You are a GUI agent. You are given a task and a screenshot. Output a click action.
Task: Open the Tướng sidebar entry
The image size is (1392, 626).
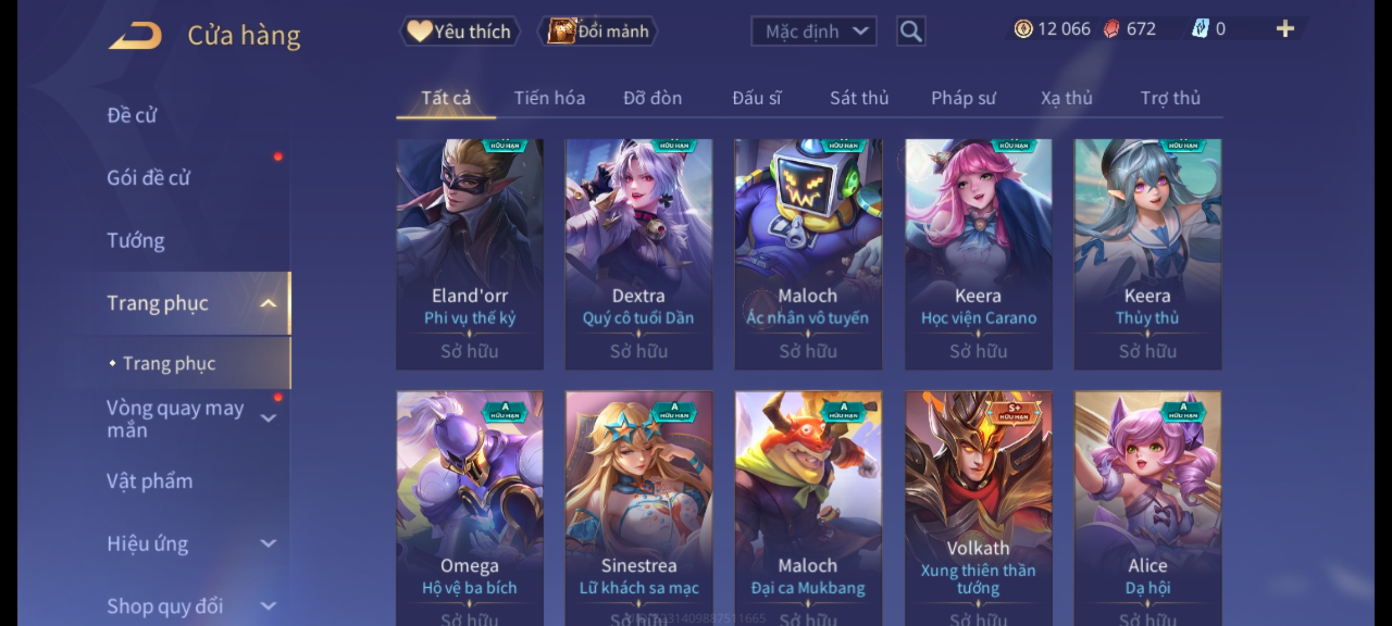tap(136, 241)
